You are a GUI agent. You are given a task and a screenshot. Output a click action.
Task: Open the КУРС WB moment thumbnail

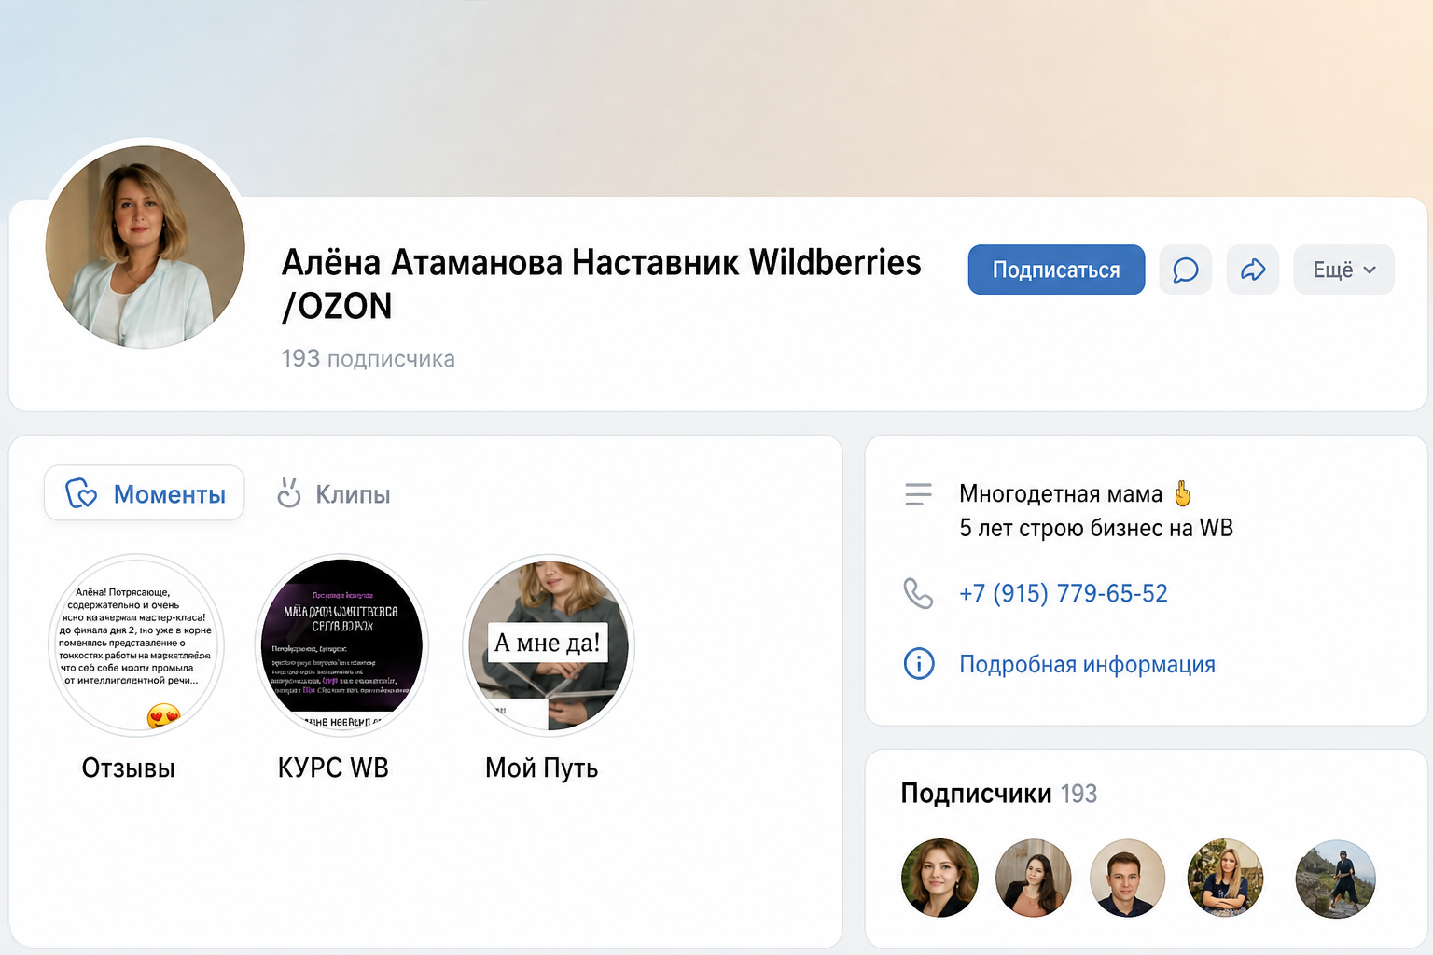341,645
